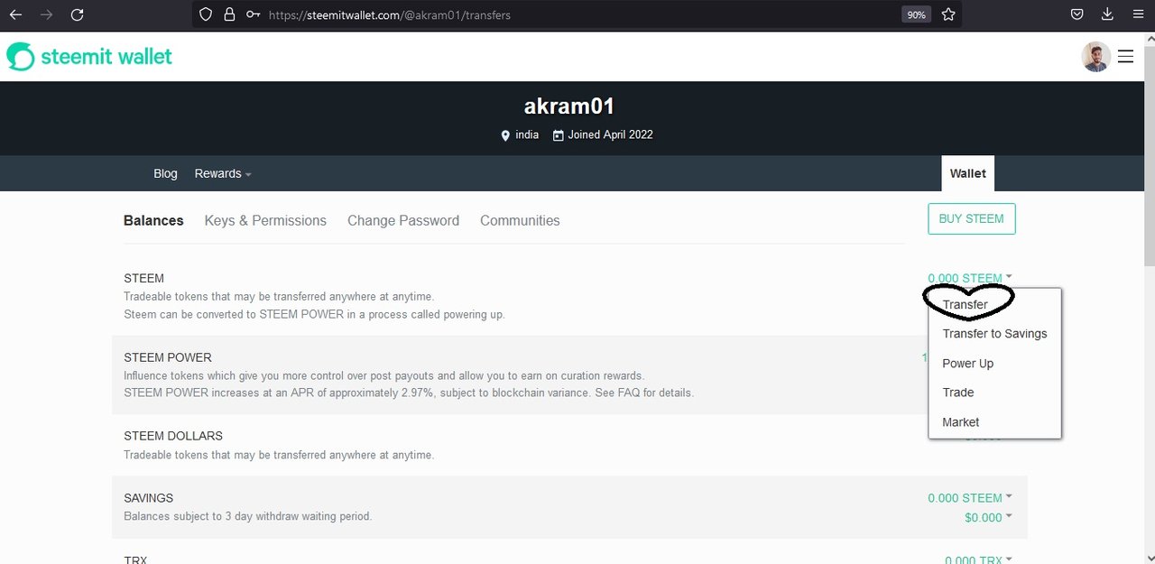Expand the 0.000 TRX dropdown
The width and height of the screenshot is (1155, 564).
[978, 560]
